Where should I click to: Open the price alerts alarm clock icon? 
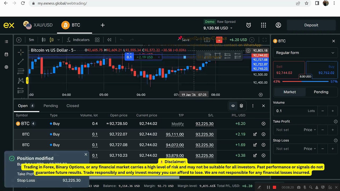[x=249, y=25]
